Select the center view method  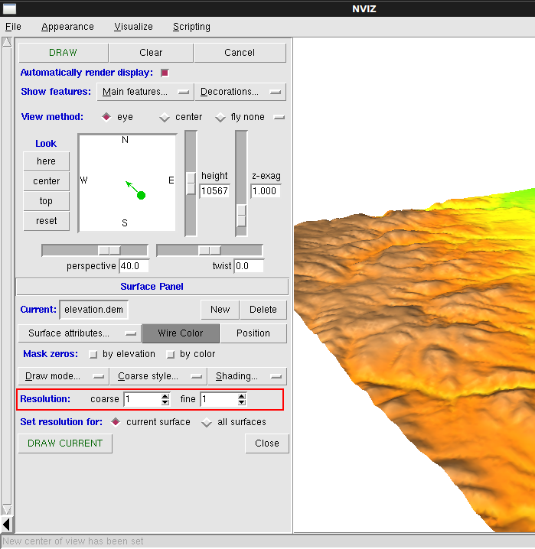point(165,118)
